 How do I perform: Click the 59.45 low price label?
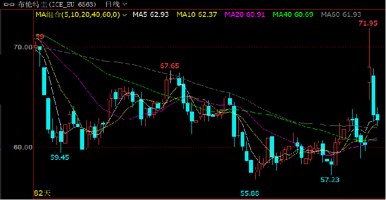(x=60, y=157)
